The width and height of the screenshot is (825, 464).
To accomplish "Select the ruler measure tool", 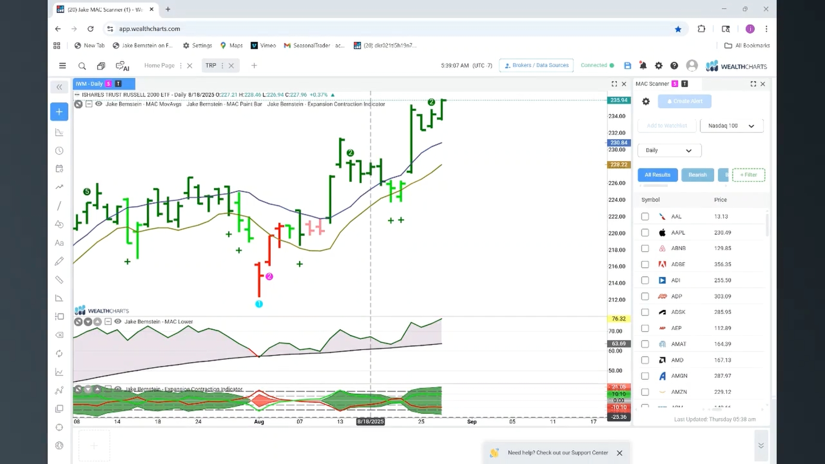I will pos(59,280).
